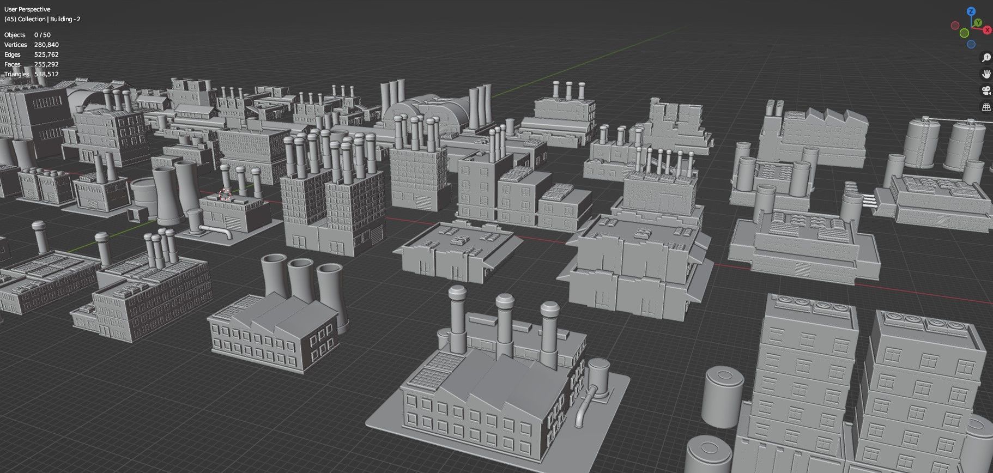Click the Faces value '255,292'
This screenshot has width=993, height=473.
point(46,64)
